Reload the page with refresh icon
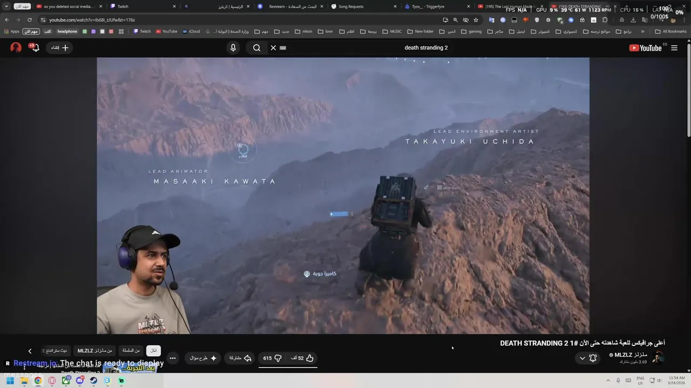 coord(29,20)
